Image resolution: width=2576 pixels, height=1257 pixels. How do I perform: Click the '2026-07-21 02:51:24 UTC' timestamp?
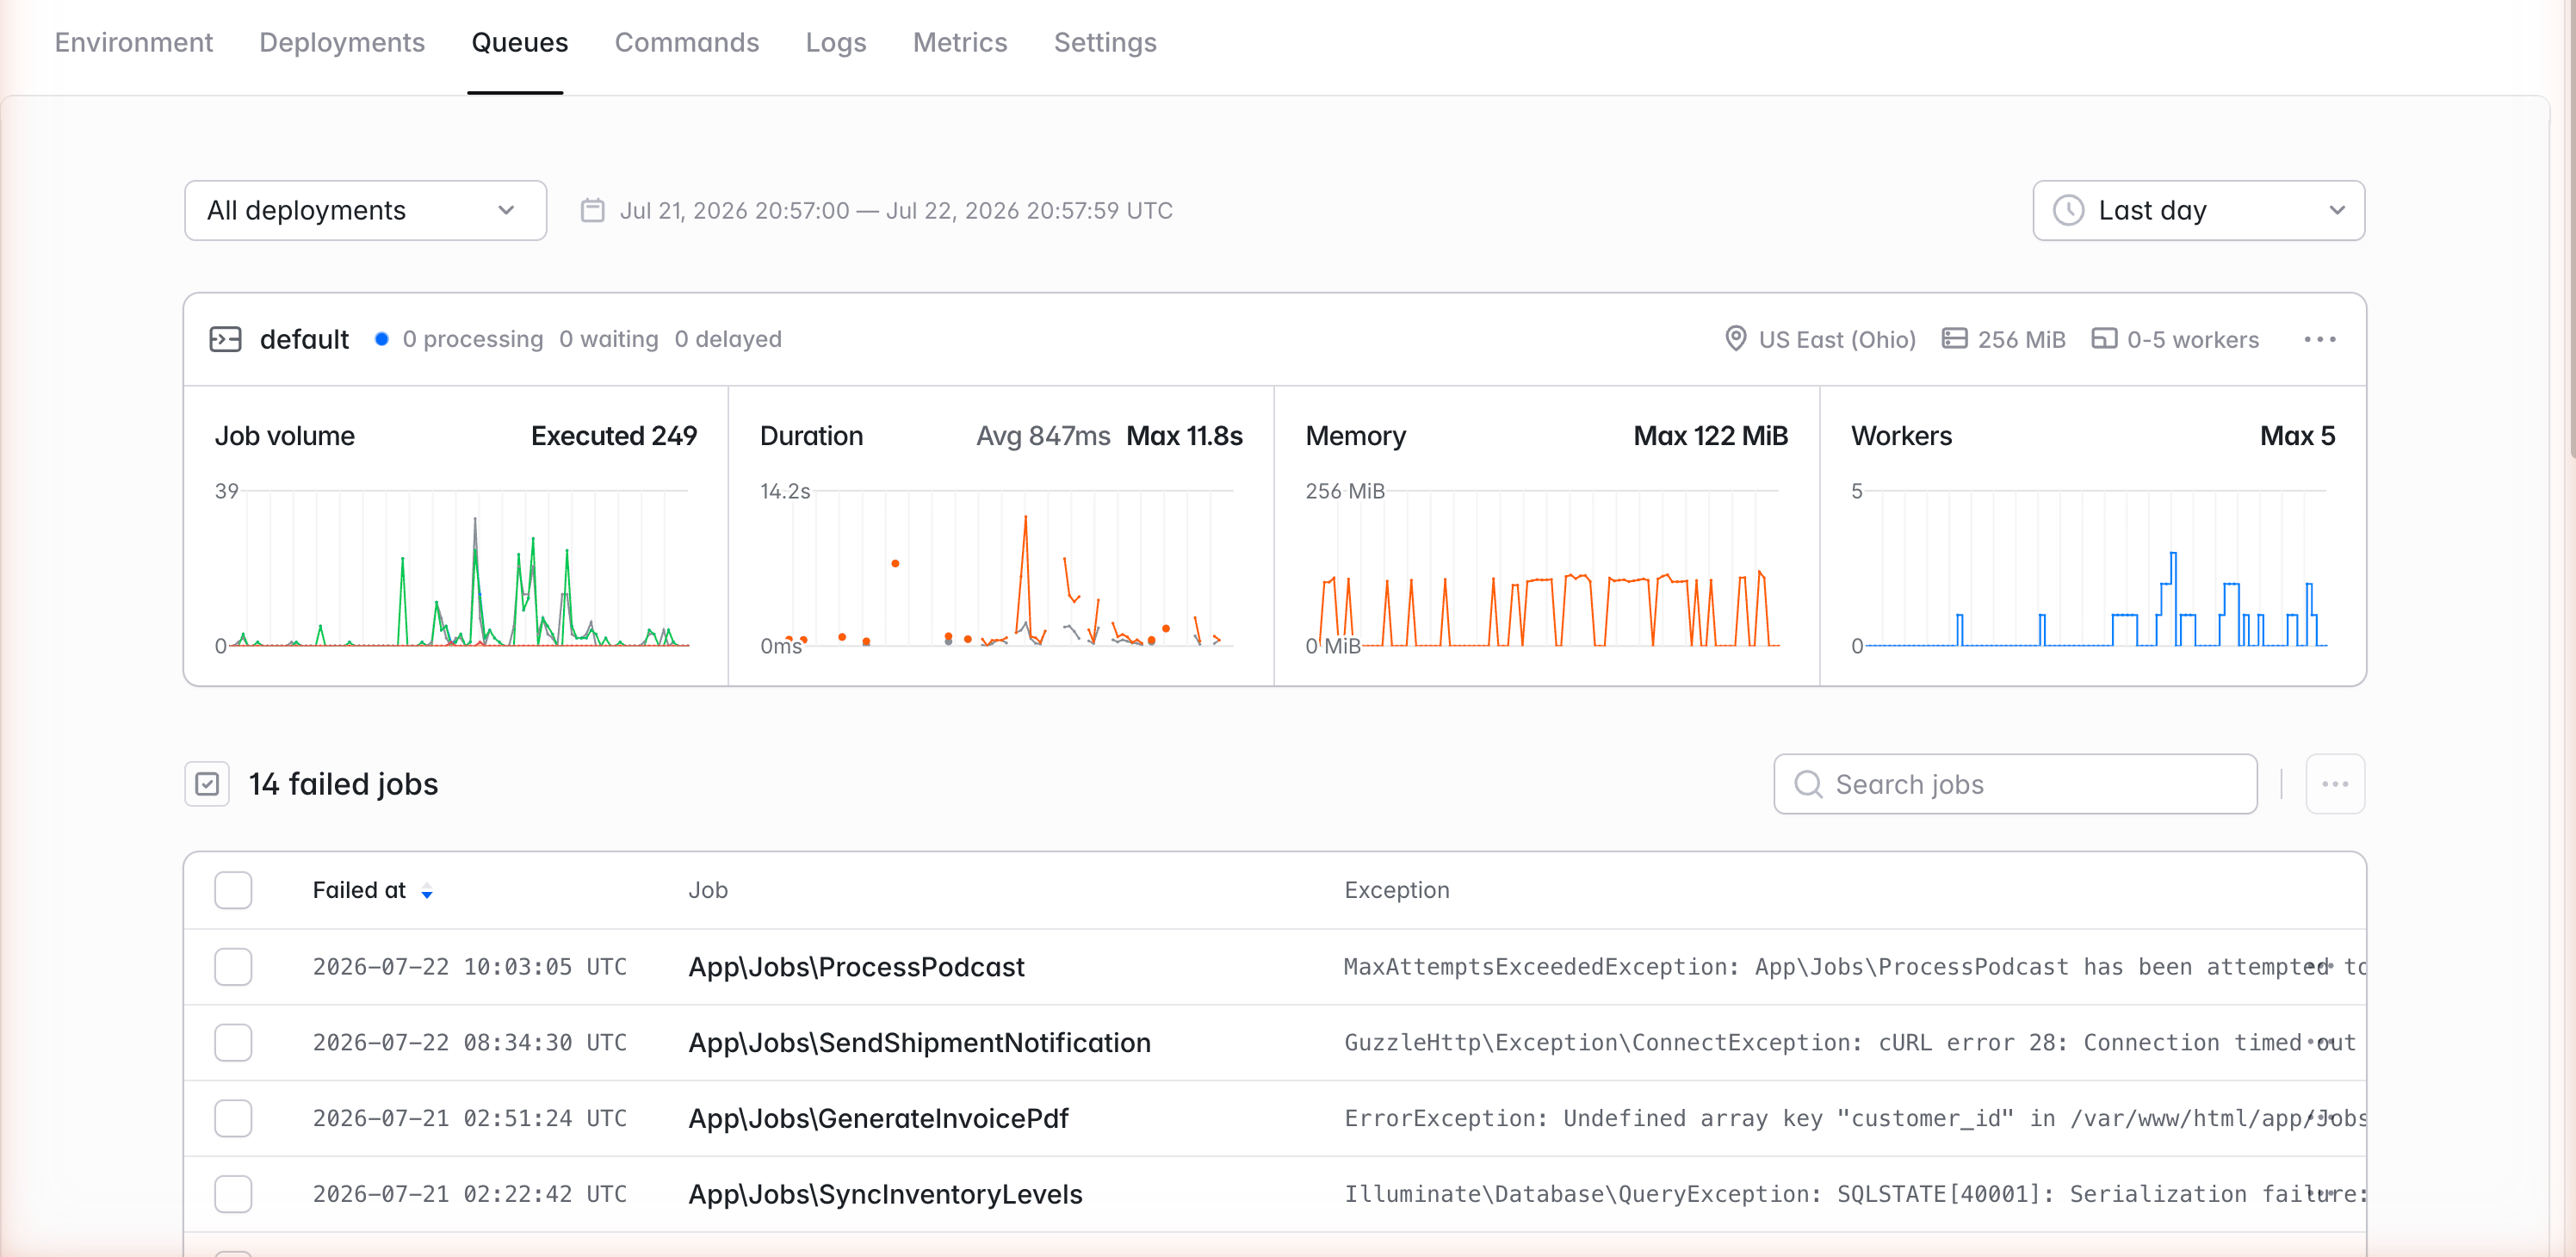pyautogui.click(x=469, y=1118)
